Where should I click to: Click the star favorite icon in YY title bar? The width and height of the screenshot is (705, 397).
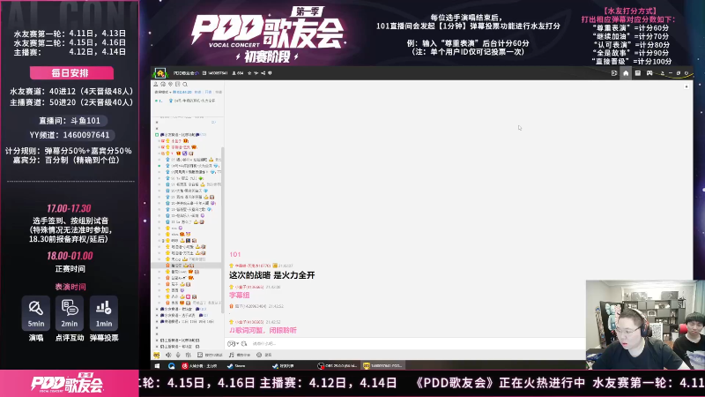point(249,73)
